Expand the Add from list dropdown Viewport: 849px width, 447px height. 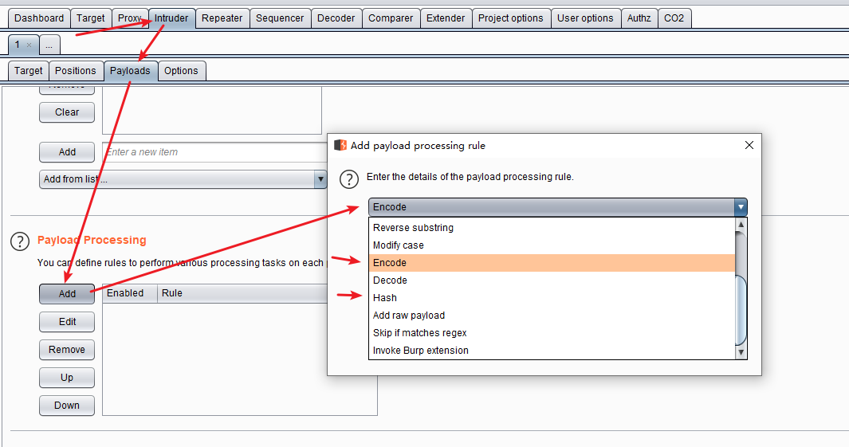(320, 179)
